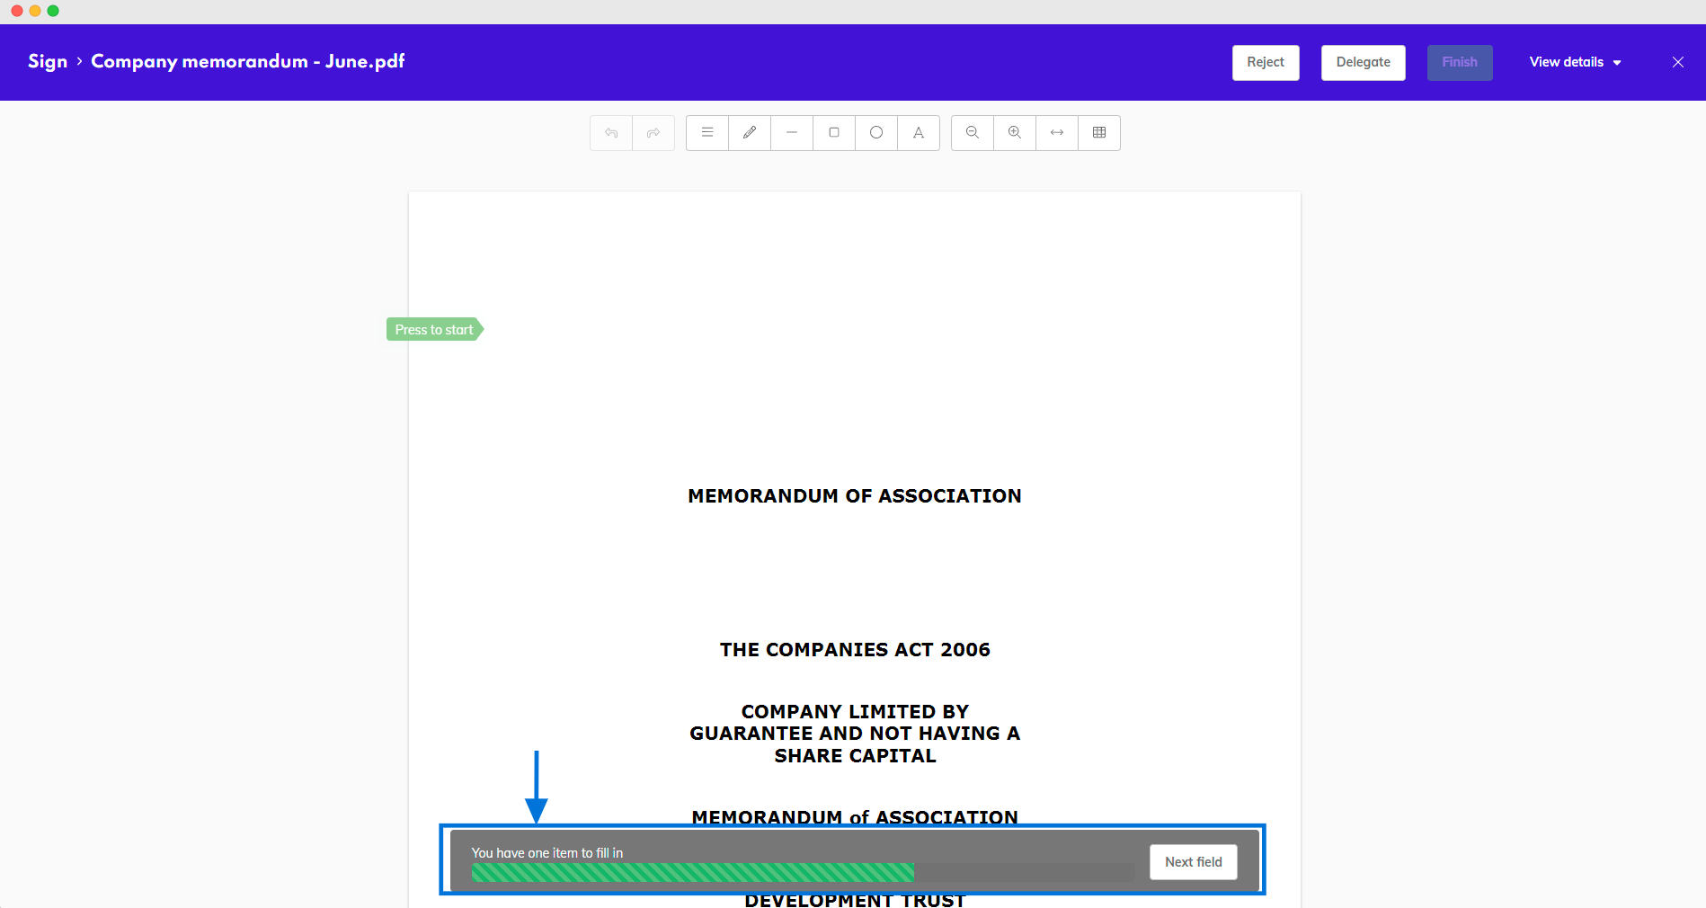Screen dimensions: 1706x908
Task: Undo the last action
Action: pos(610,132)
